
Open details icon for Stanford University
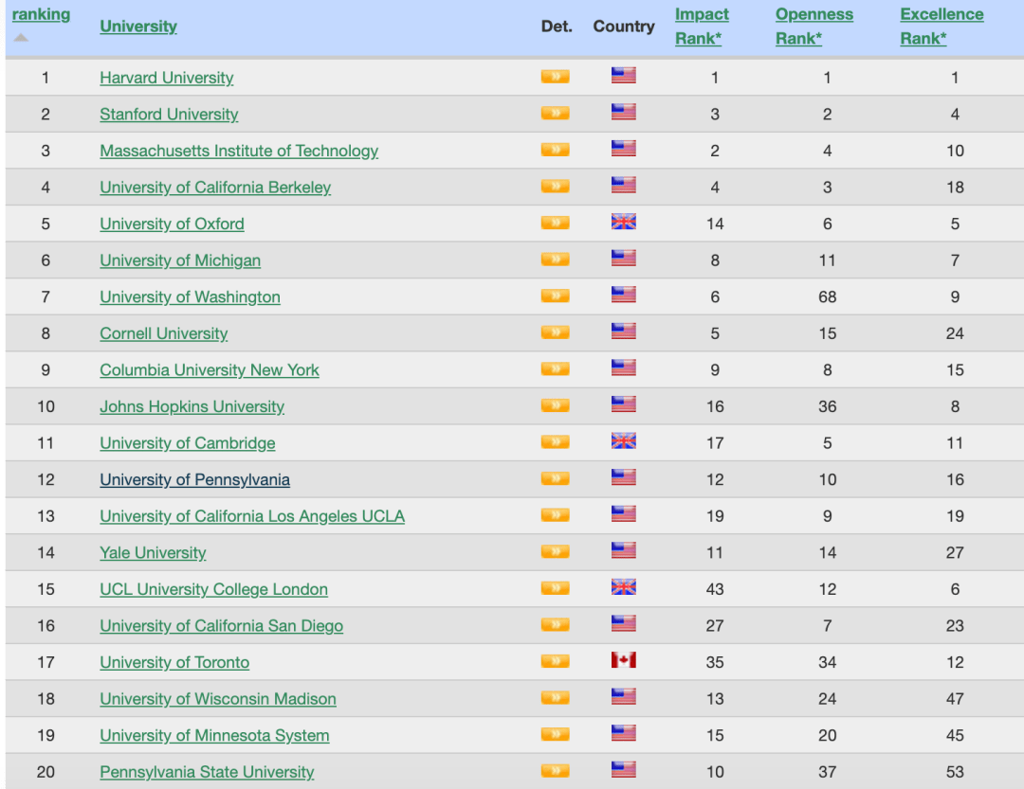point(555,113)
